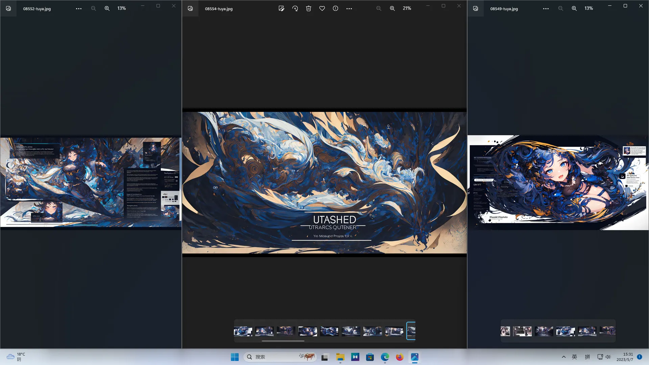This screenshot has height=365, width=649.
Task: Click the artwork displayed in 08552-tuya.jpg window
Action: point(91,182)
